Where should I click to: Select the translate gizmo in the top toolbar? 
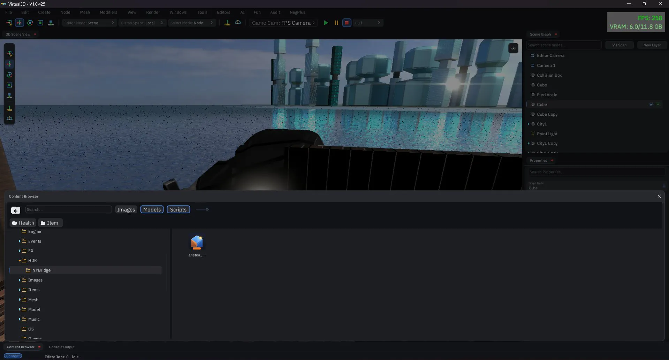pos(20,23)
